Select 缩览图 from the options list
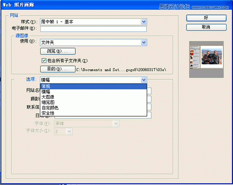Image resolution: width=233 pixels, height=185 pixels. click(94, 102)
